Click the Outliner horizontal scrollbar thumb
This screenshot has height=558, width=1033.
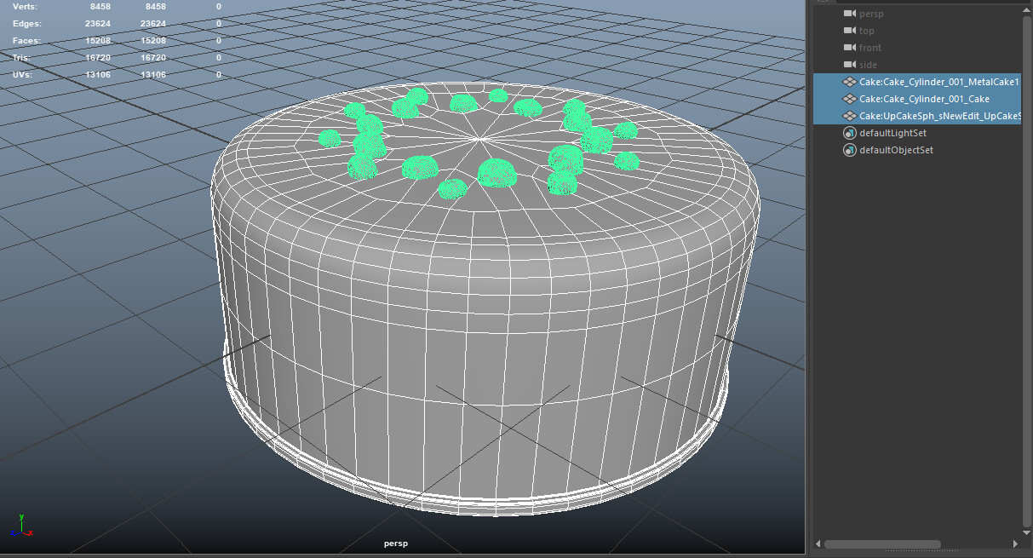point(884,544)
